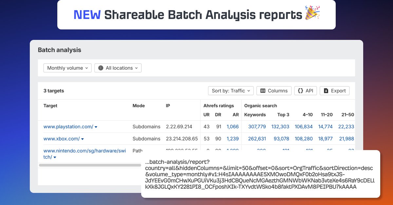Viewport: 393px width, 205px height.
Task: Click the 11–20 column header
Action: point(327,115)
